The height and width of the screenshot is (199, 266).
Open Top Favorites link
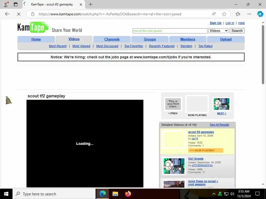coord(134,46)
